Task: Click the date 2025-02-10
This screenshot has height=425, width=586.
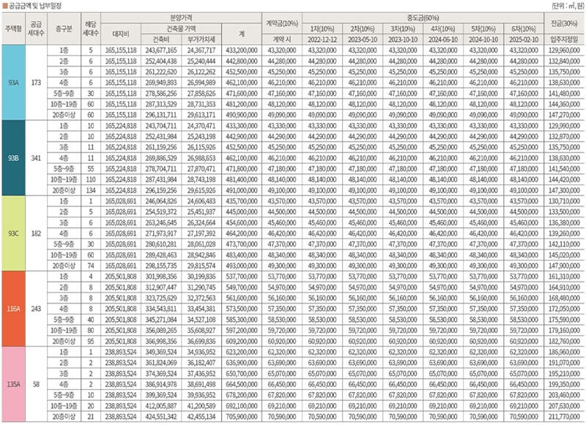Action: click(524, 40)
